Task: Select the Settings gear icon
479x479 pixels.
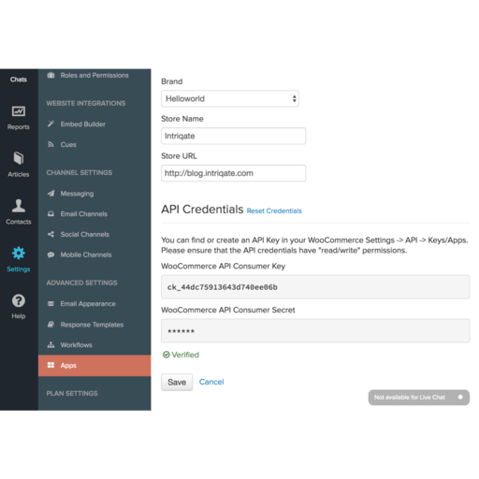Action: 19,253
